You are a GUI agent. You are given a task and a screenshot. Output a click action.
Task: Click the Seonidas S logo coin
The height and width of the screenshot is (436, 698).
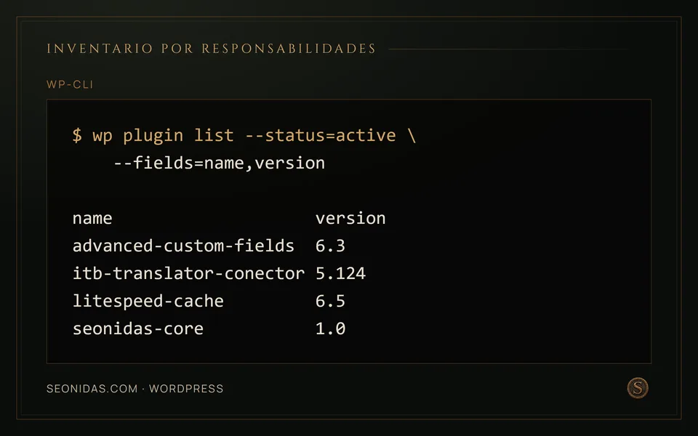[638, 388]
